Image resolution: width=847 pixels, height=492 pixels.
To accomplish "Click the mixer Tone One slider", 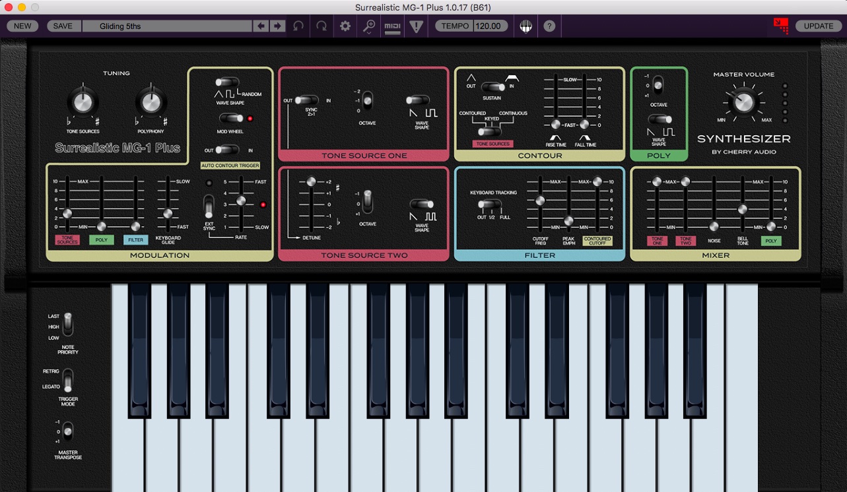I will pyautogui.click(x=656, y=181).
